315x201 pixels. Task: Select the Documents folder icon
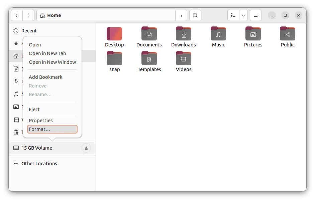coord(149,34)
